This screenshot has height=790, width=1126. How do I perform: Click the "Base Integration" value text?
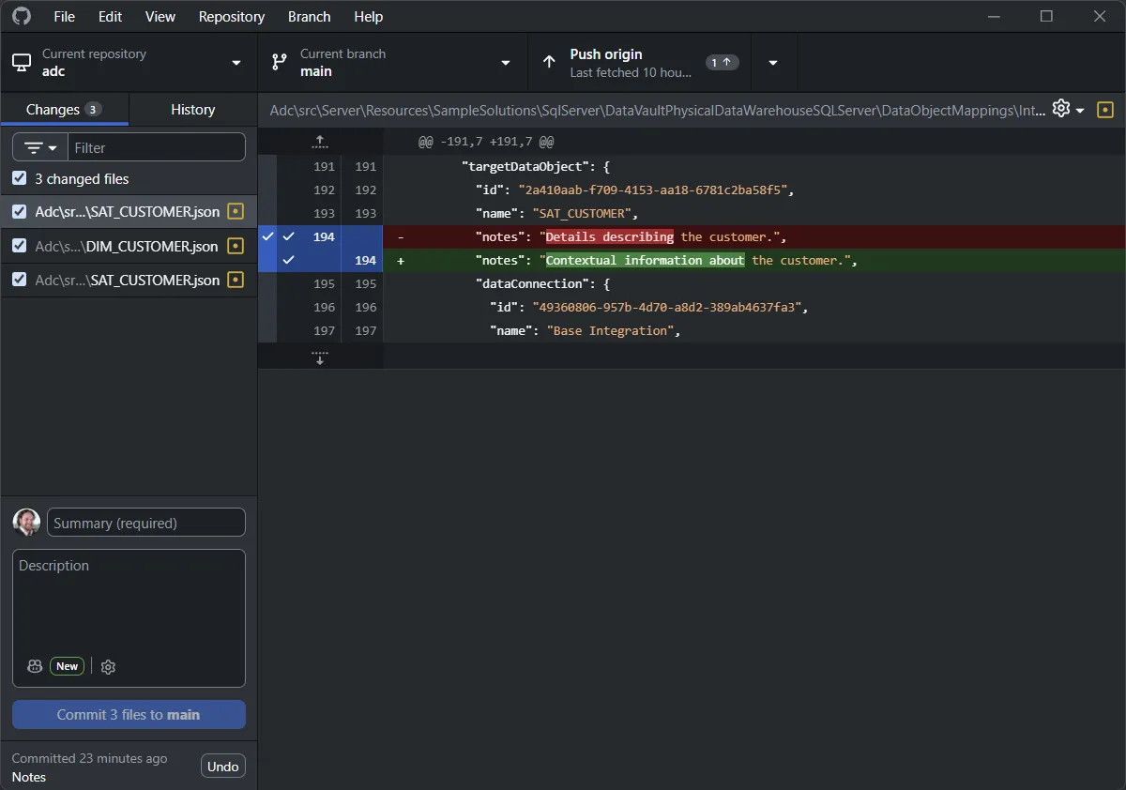click(x=613, y=330)
